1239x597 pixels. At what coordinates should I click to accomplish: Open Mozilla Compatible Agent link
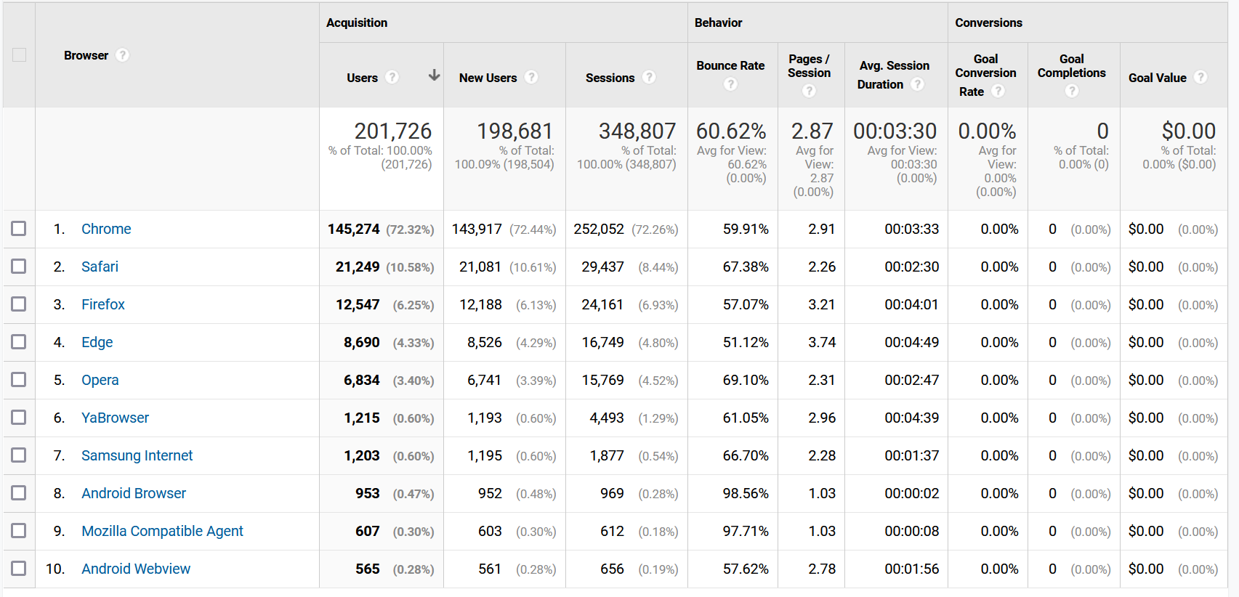pos(162,531)
